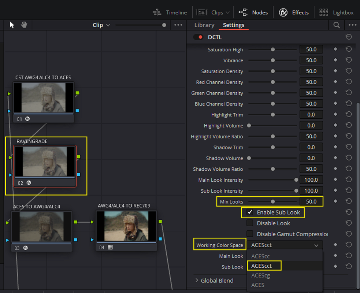Open the Lightbox view
The width and height of the screenshot is (360, 293).
coord(336,12)
